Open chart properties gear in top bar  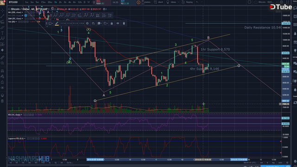point(282,2)
